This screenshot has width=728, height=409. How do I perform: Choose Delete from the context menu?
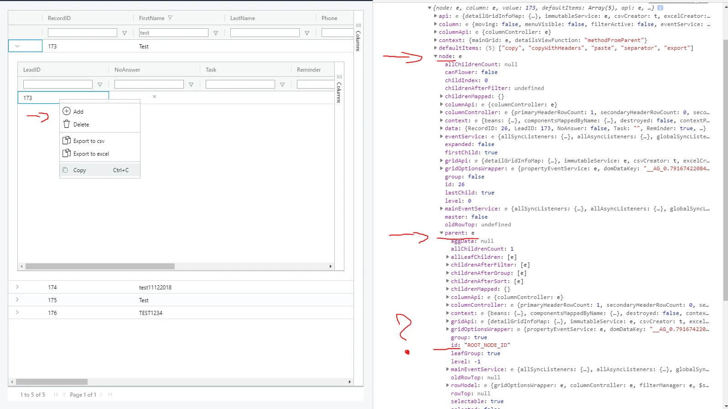pyautogui.click(x=100, y=124)
